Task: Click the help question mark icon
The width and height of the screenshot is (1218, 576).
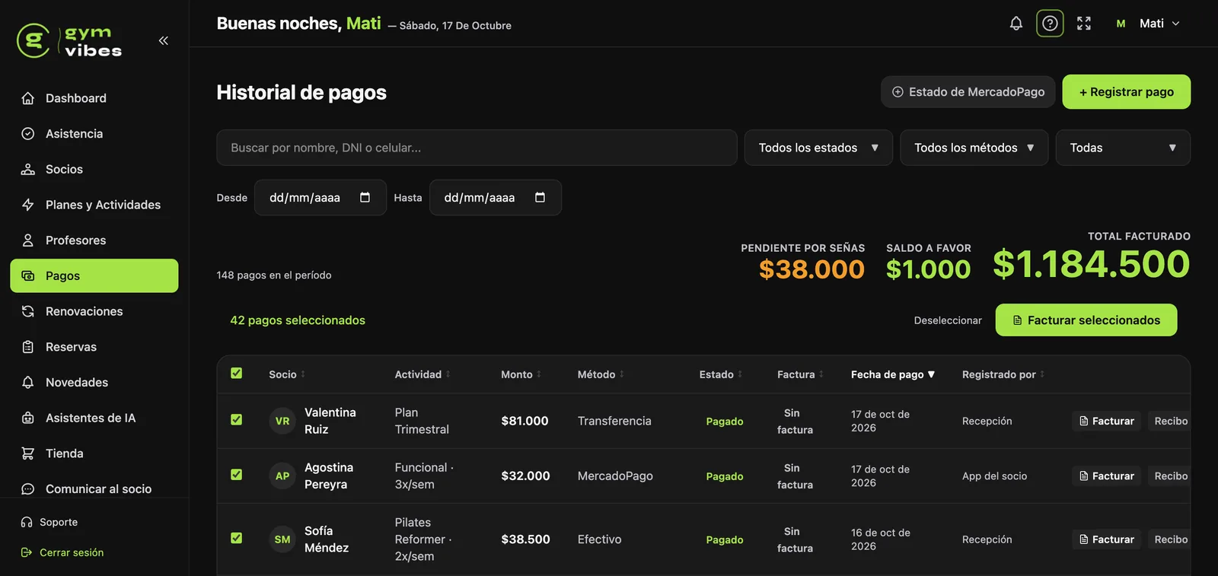Action: pyautogui.click(x=1050, y=24)
